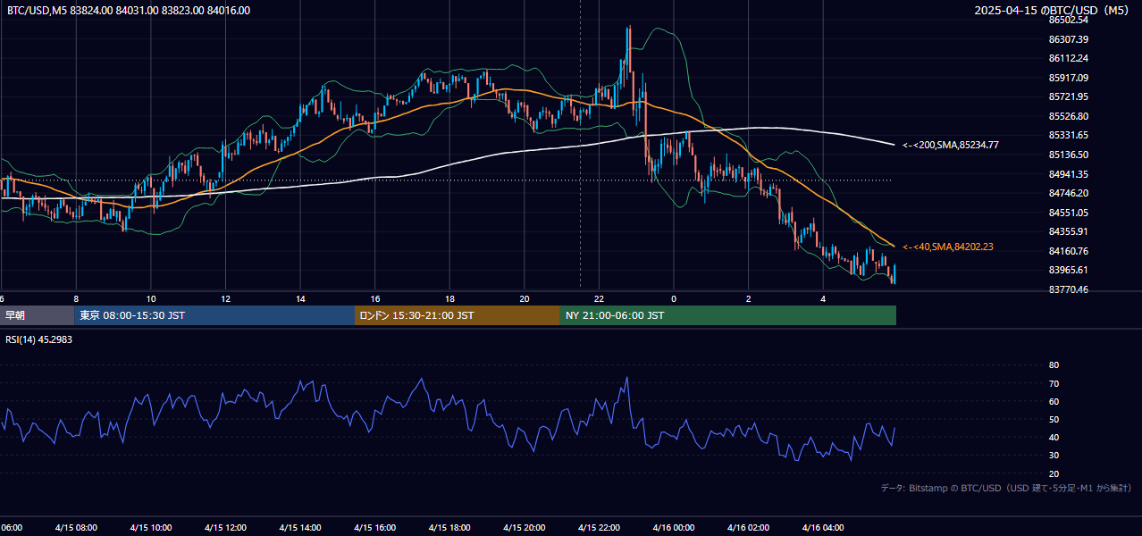Screen dimensions: 1142x536
Task: Click price axis value 86112.24
Action: 1068,58
